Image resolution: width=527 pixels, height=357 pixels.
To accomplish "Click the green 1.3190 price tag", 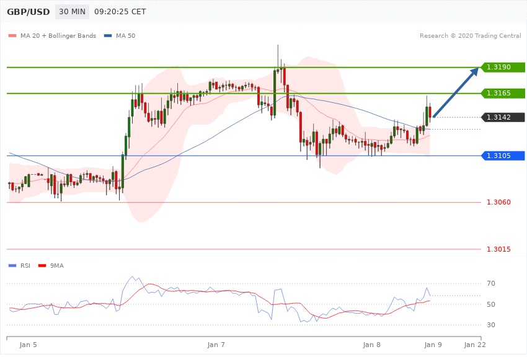I will (x=502, y=67).
